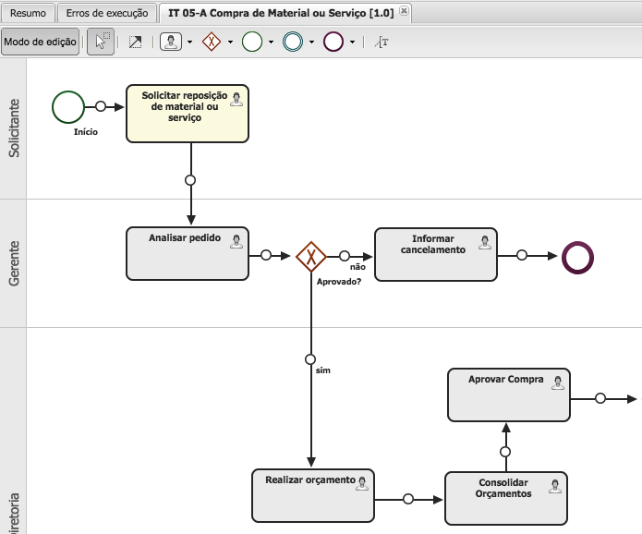Expand the user task type dropdown arrow
This screenshot has width=642, height=534.
[189, 43]
